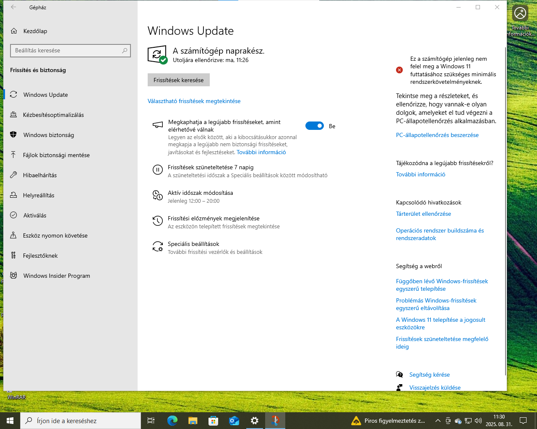Select Hibaelhárítás in the sidebar
This screenshot has width=537, height=429.
[70, 175]
